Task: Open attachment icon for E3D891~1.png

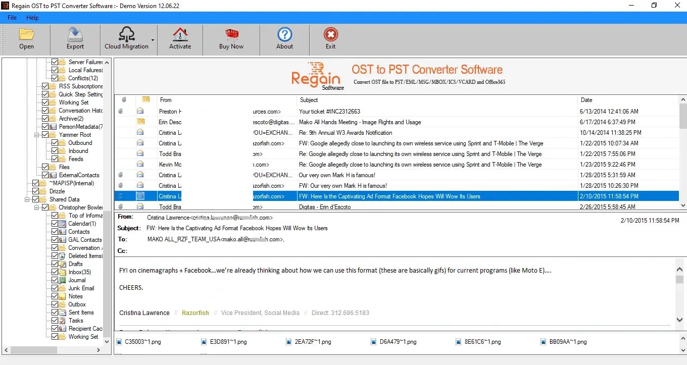Action: click(x=204, y=342)
